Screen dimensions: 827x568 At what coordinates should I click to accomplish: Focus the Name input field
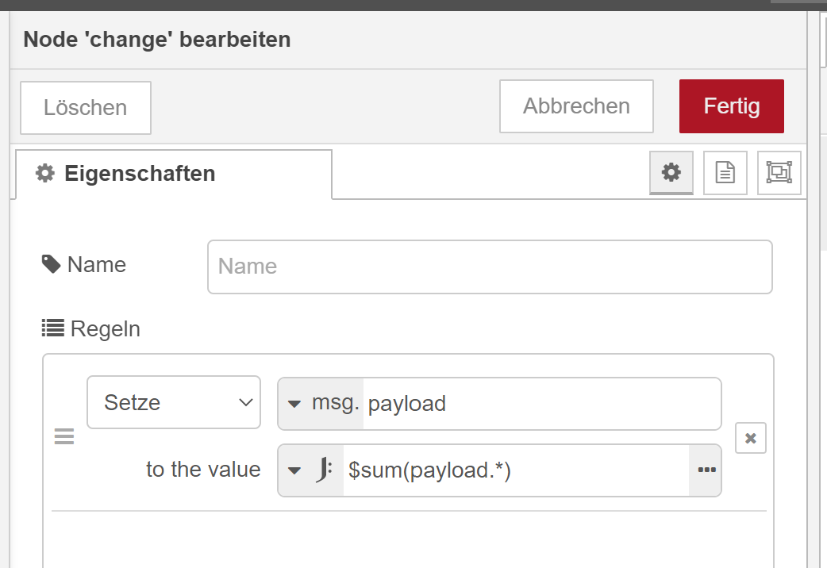(489, 267)
